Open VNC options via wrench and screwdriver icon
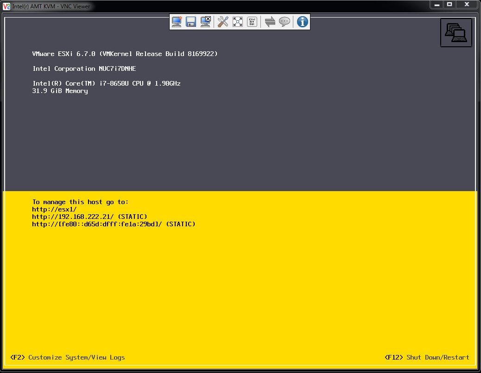This screenshot has width=481, height=373. coord(223,22)
